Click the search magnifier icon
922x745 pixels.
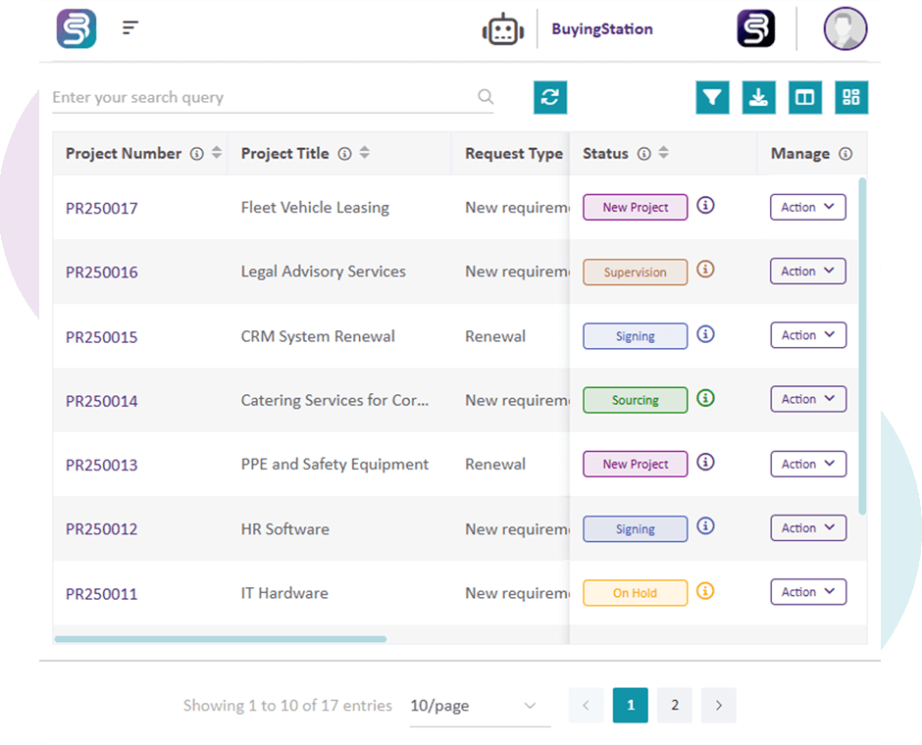point(486,97)
